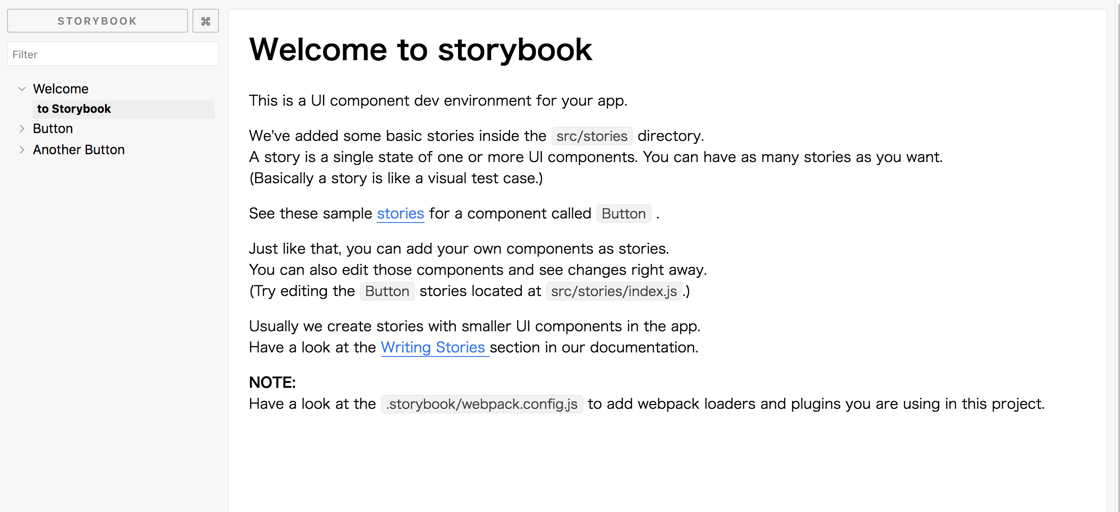1120x512 pixels.
Task: Click the NOTE: bold label
Action: point(272,382)
